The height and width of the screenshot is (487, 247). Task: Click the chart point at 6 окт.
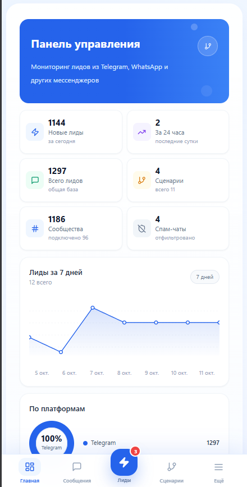(x=61, y=352)
